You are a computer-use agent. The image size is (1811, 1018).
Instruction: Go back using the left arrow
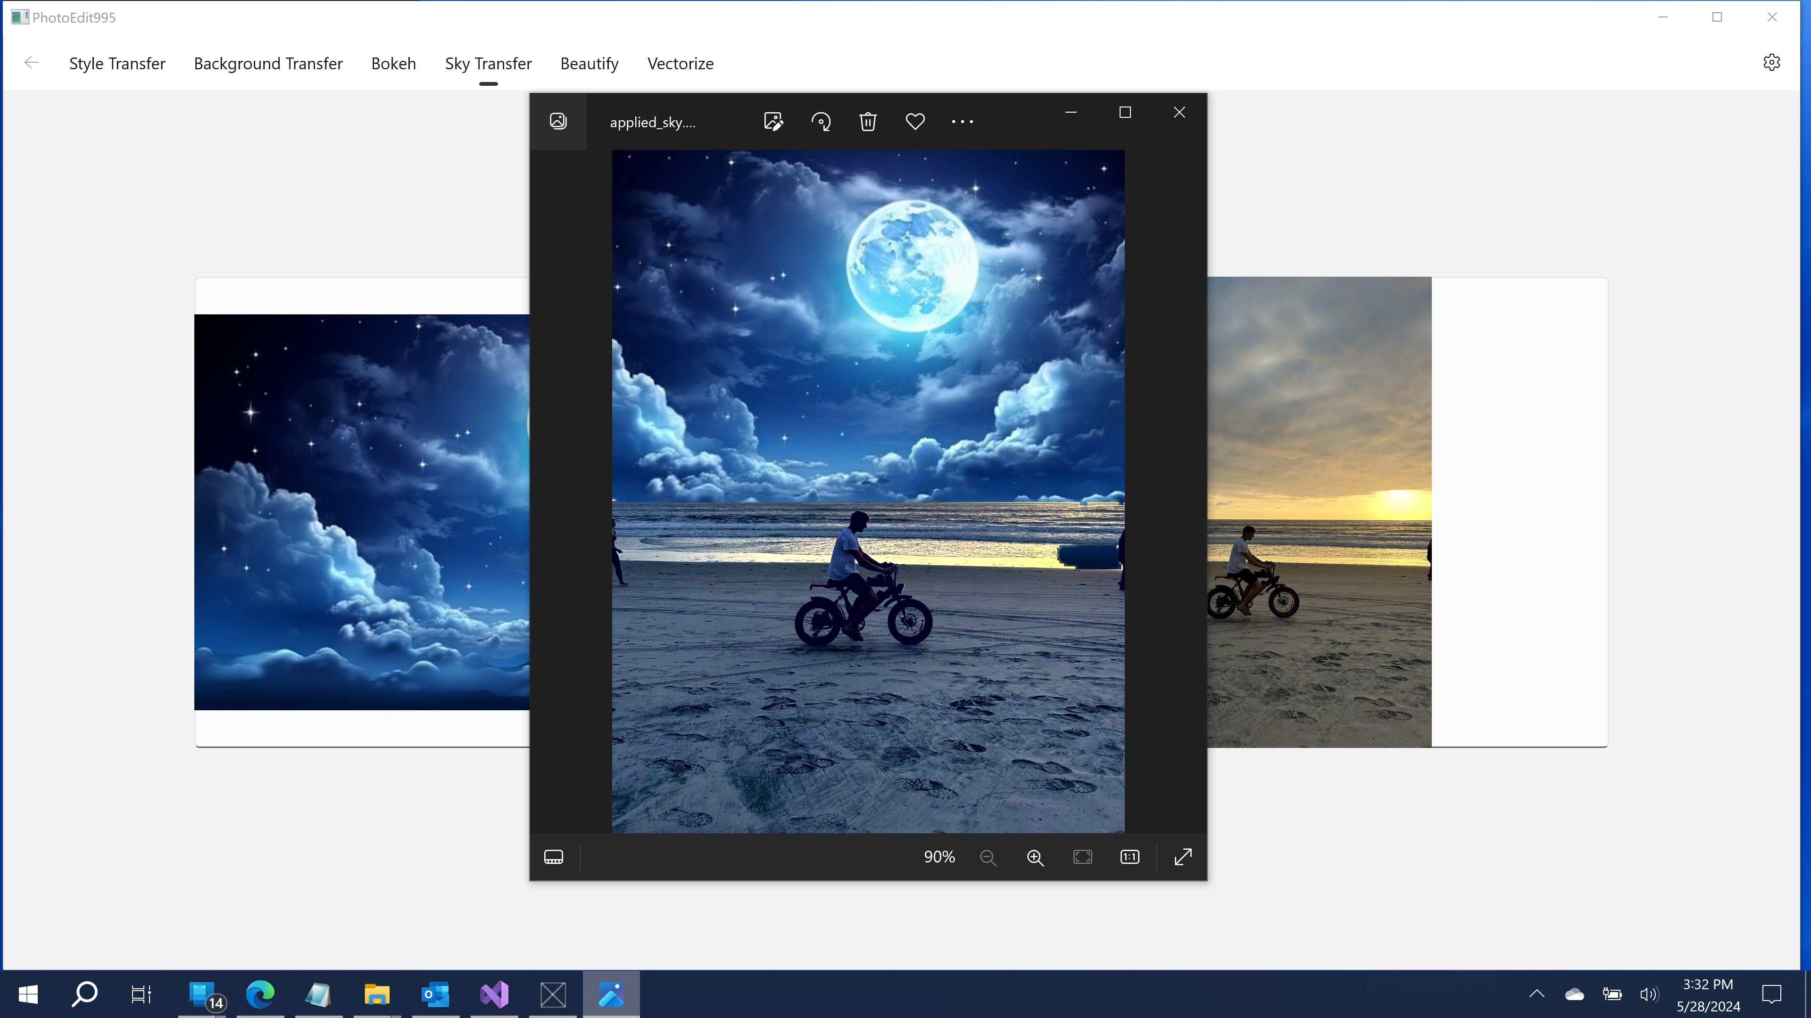(31, 63)
